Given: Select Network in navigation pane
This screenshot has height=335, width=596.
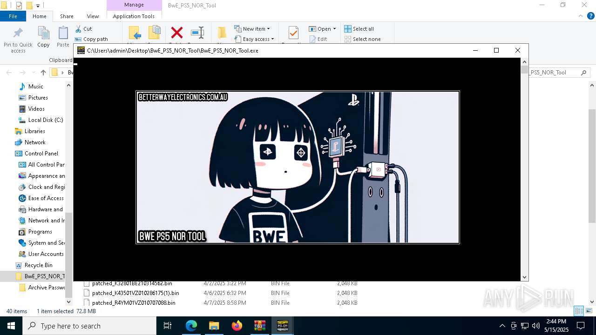Looking at the screenshot, I should pyautogui.click(x=35, y=142).
